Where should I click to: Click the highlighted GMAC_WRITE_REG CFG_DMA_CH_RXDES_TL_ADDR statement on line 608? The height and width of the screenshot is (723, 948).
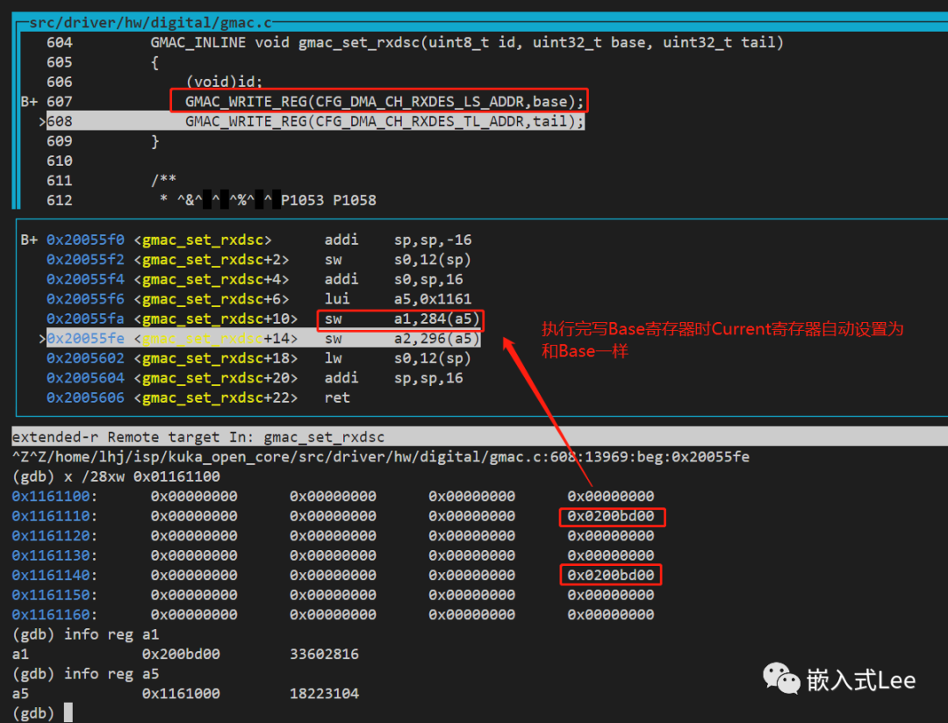pyautogui.click(x=384, y=121)
